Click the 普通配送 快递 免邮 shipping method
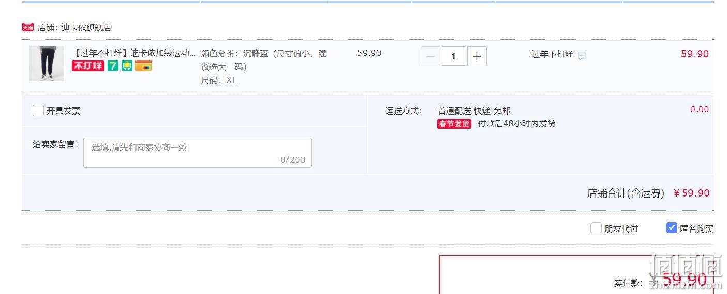 click(x=474, y=110)
